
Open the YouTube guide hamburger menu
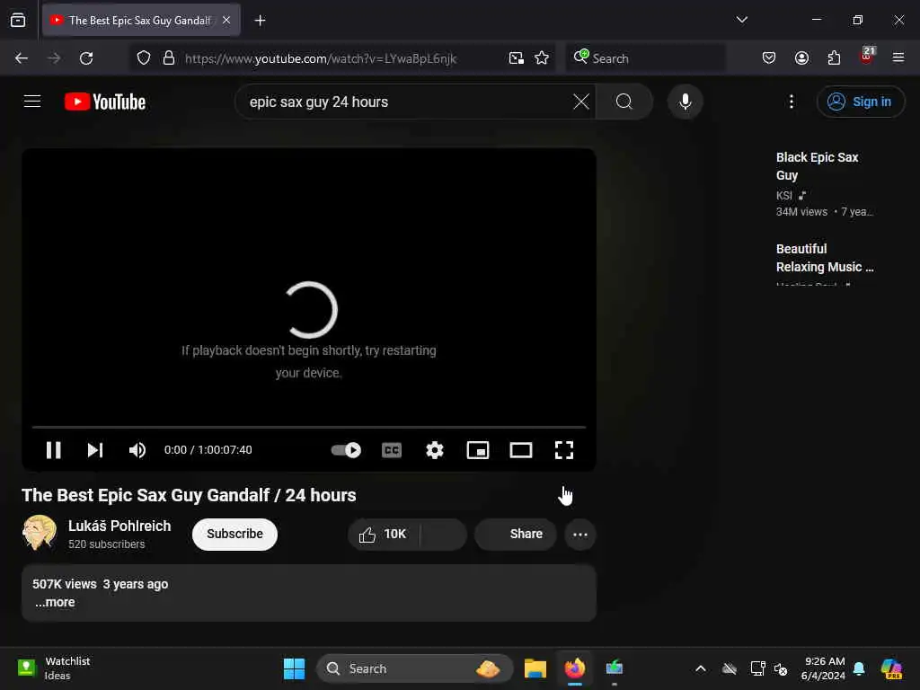pyautogui.click(x=32, y=102)
